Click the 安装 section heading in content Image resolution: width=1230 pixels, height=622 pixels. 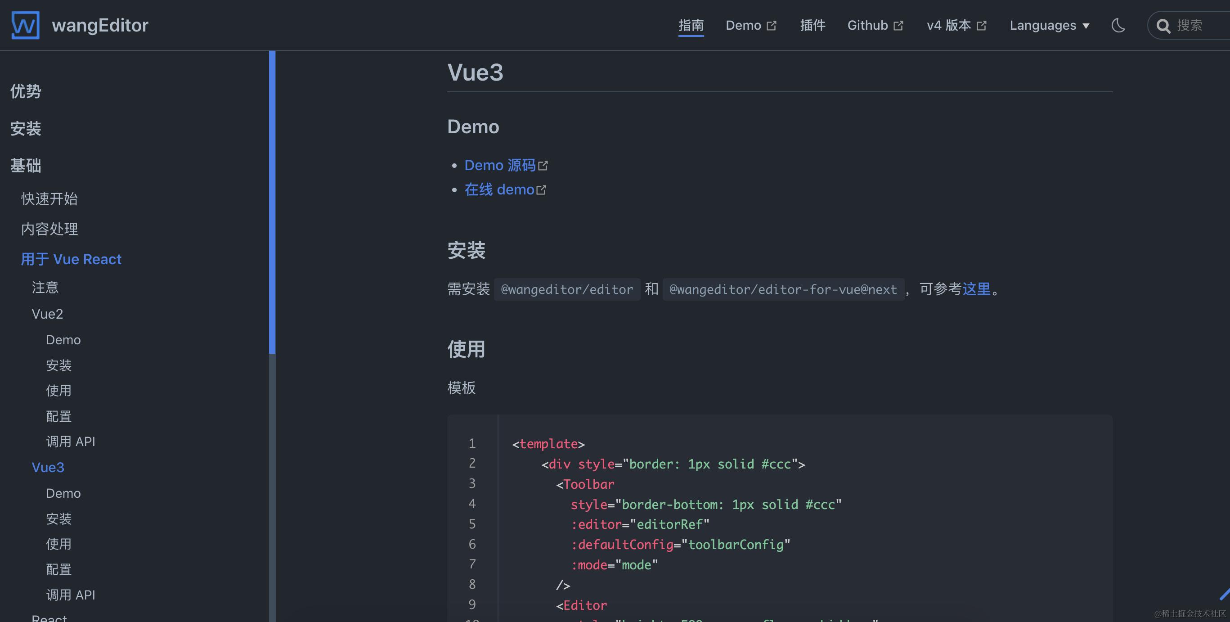467,250
